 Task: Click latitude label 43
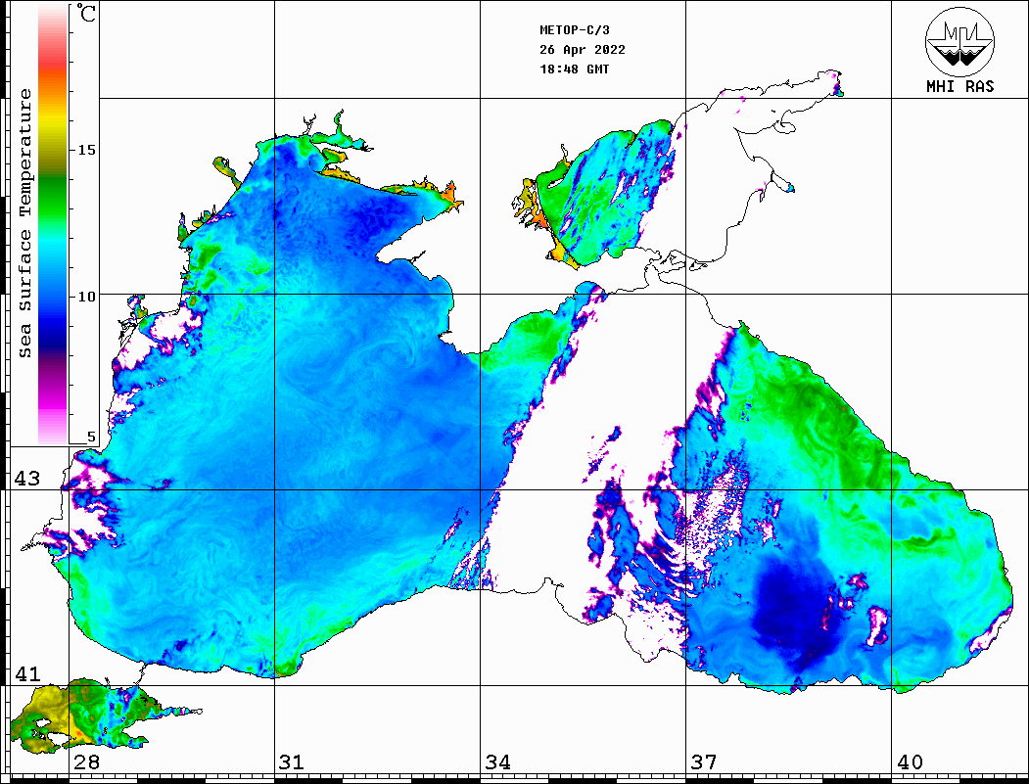click(27, 479)
